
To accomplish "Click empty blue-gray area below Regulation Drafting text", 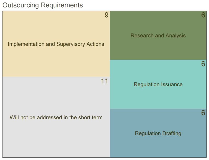I will pyautogui.click(x=158, y=147).
